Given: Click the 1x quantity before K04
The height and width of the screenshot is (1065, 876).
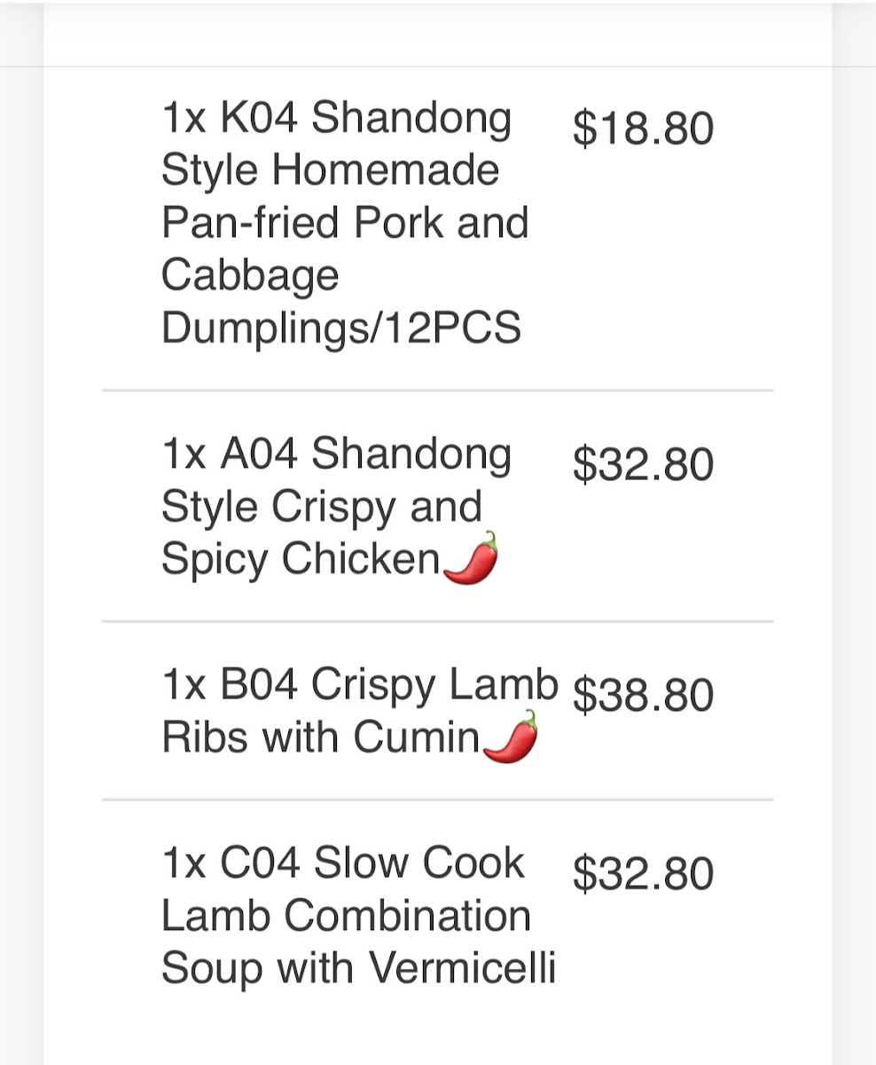Looking at the screenshot, I should [184, 118].
